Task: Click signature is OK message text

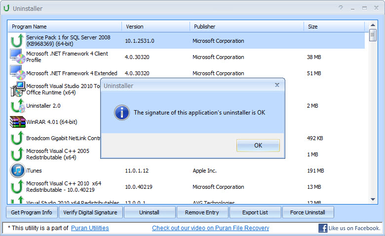Action: pyautogui.click(x=199, y=113)
